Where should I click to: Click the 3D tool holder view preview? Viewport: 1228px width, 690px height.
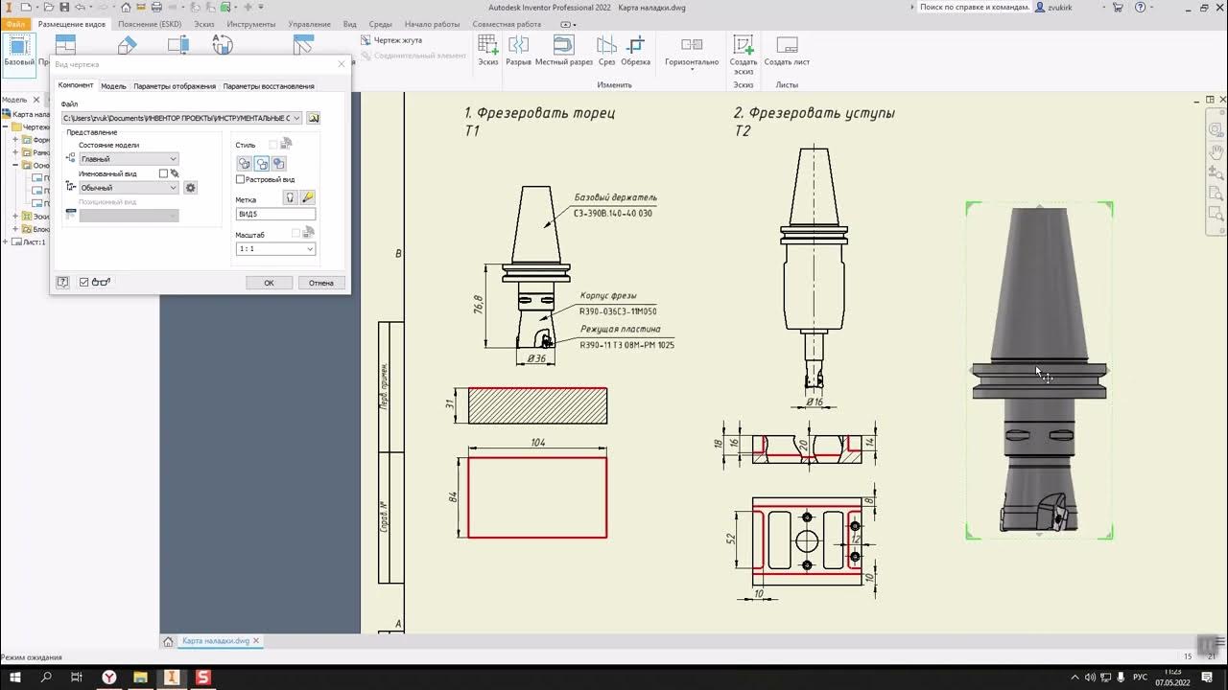pyautogui.click(x=1040, y=371)
